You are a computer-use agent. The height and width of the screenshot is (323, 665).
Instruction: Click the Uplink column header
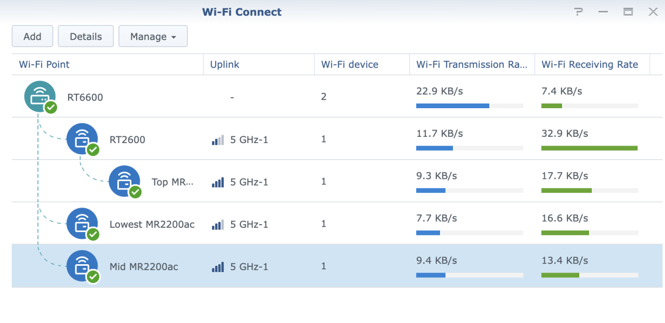coord(224,64)
